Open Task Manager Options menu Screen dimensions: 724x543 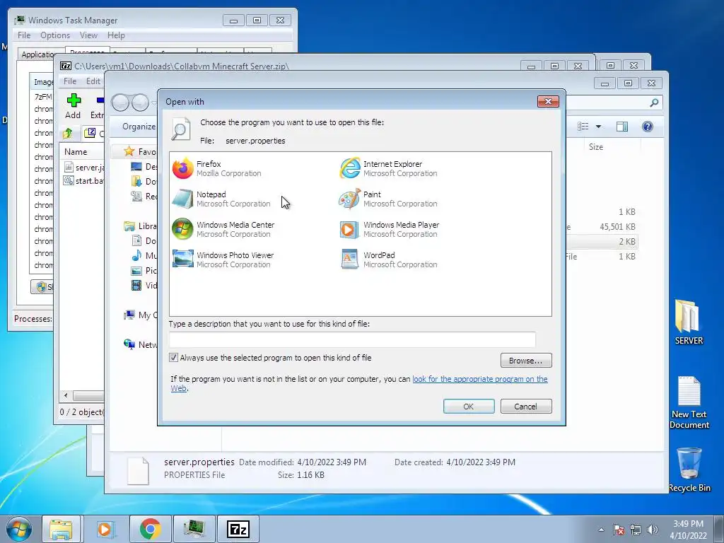tap(55, 35)
